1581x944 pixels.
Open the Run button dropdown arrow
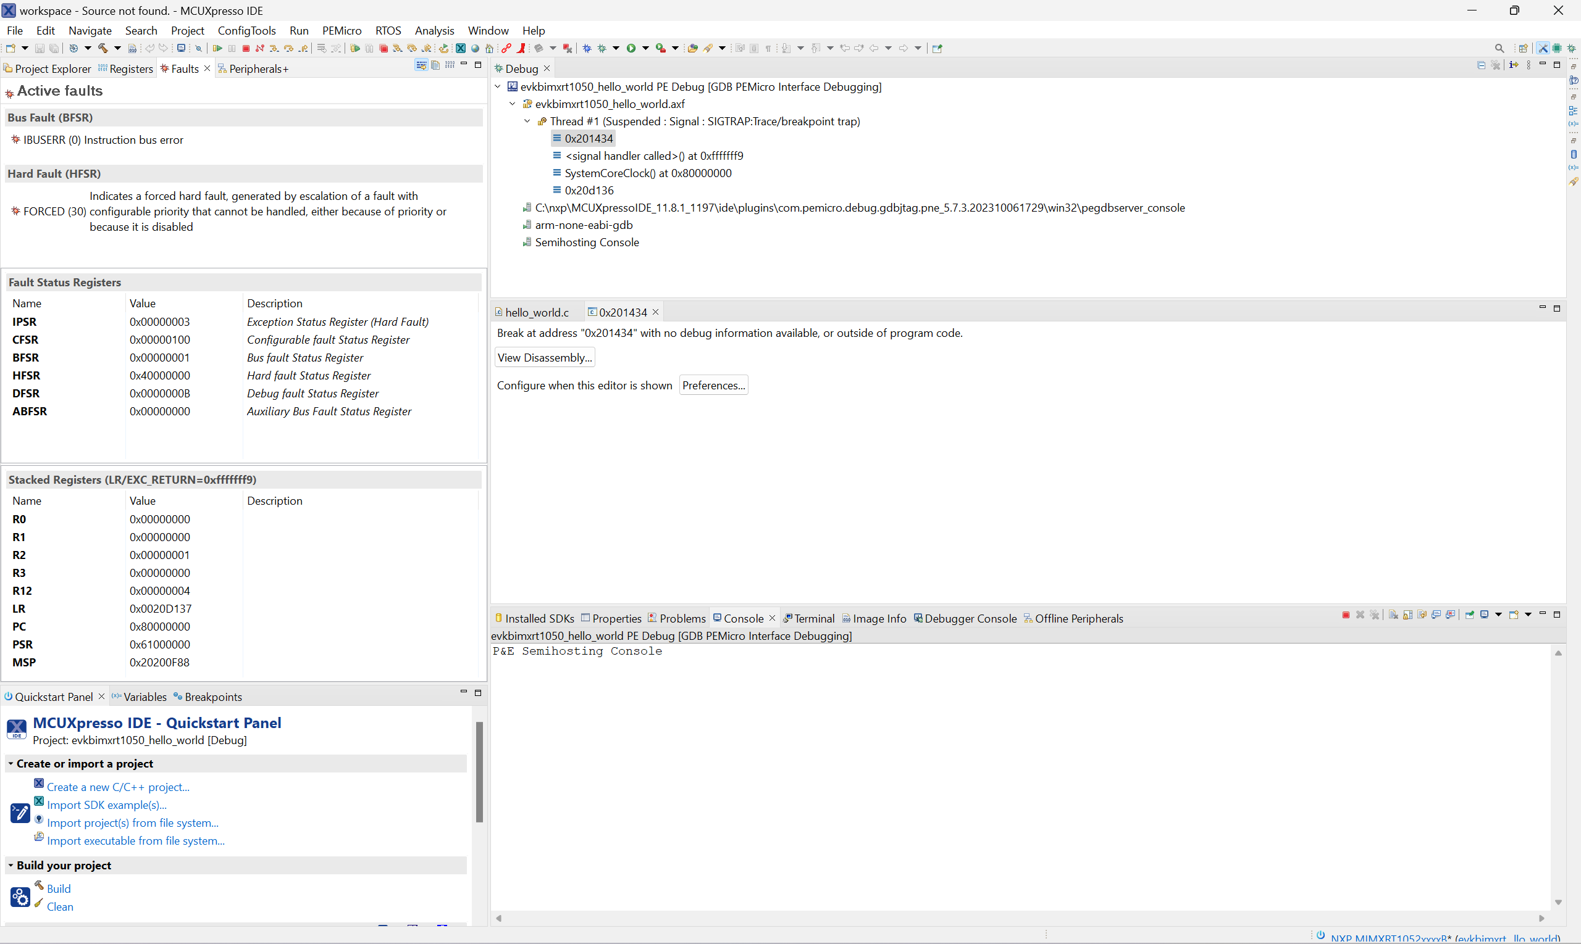coord(645,48)
